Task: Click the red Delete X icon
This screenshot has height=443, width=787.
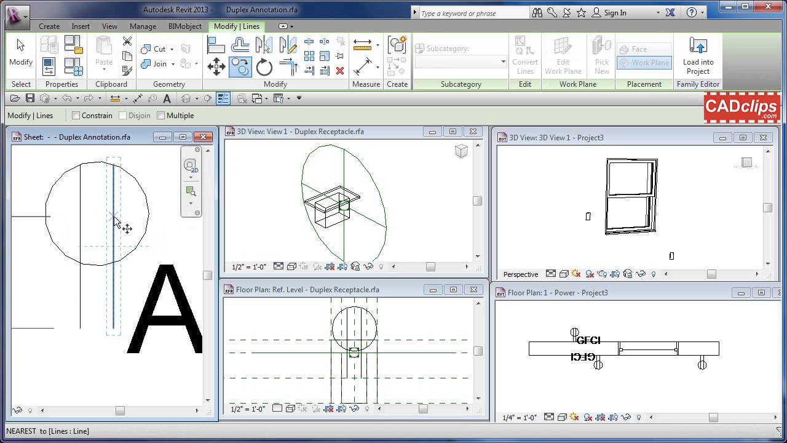Action: pos(340,71)
